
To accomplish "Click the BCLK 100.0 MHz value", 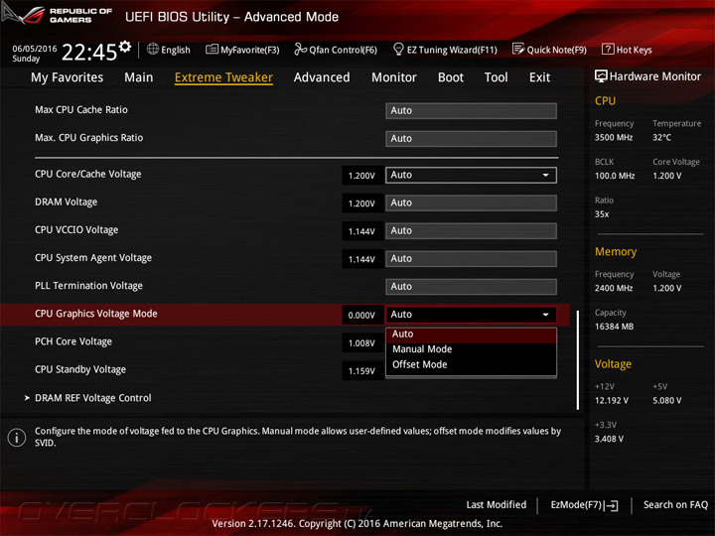I will pos(615,176).
